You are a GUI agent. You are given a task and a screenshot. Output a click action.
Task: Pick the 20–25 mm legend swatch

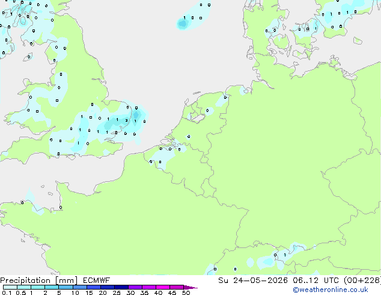(x=107, y=287)
